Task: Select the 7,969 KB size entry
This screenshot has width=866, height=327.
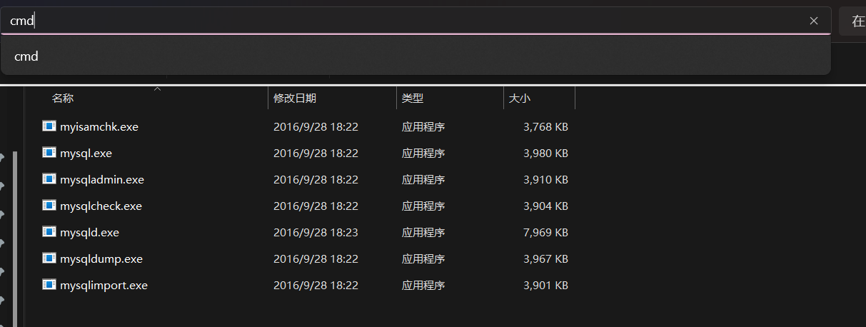Action: point(545,232)
